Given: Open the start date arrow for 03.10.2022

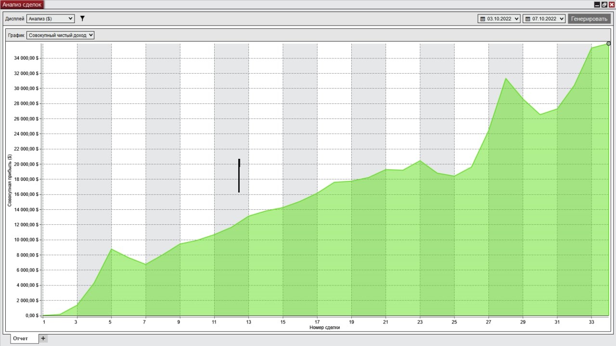Looking at the screenshot, I should (517, 19).
